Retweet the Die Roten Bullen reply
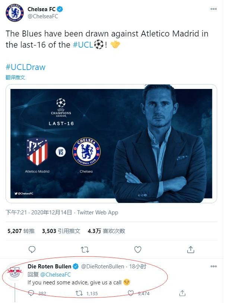 click(x=79, y=293)
